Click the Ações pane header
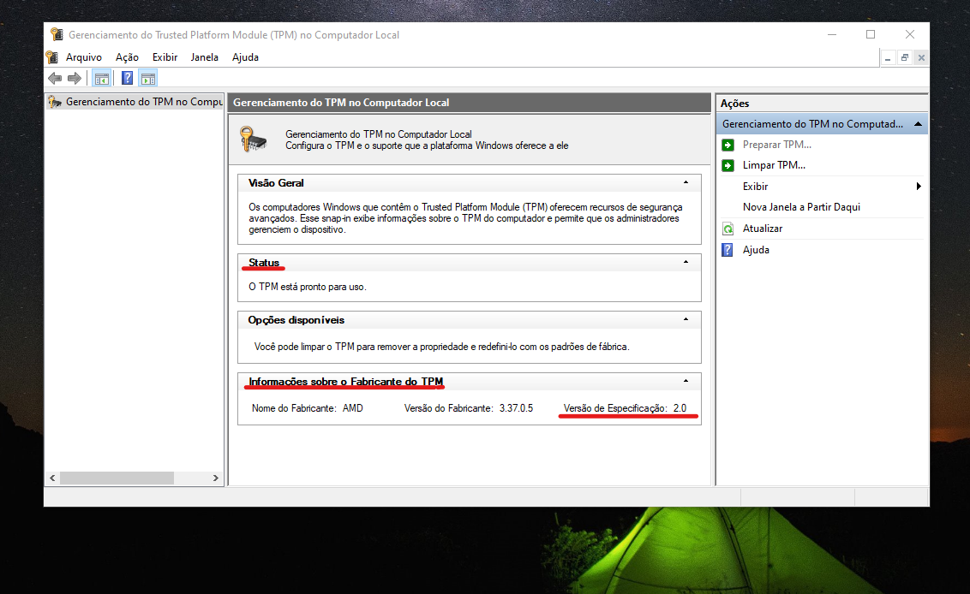 822,104
